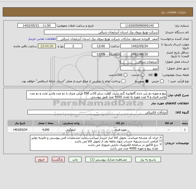This screenshot has height=189, width=196.
Task: Click the general description text box
Action: [96, 95]
